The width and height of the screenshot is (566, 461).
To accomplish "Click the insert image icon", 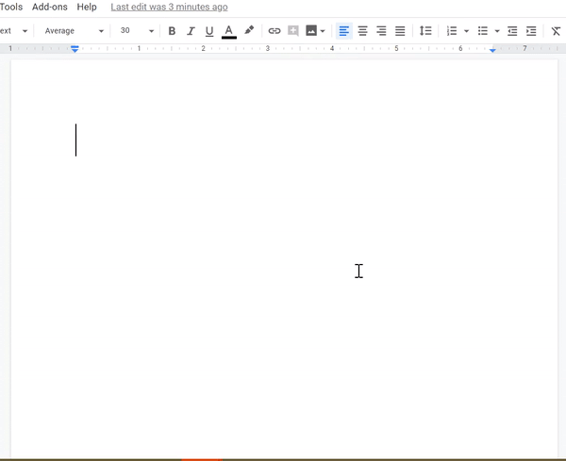I will (311, 31).
